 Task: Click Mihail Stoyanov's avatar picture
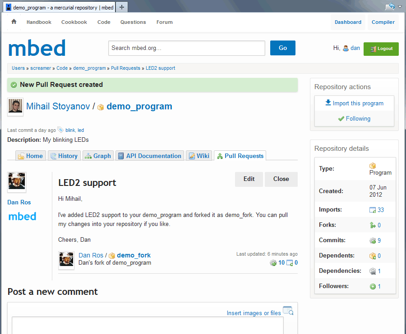tap(15, 106)
